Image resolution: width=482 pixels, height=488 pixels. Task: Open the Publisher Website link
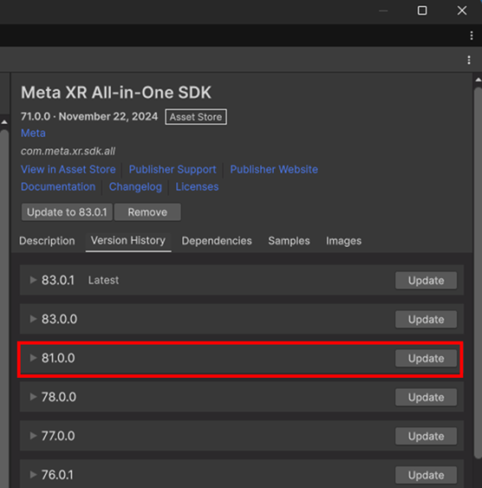(274, 169)
